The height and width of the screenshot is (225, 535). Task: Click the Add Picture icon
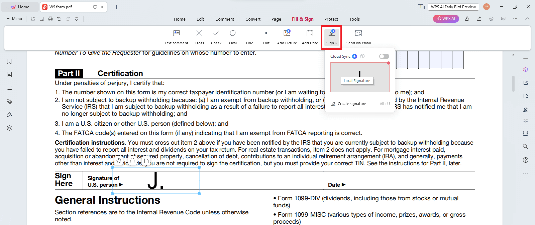pos(287,37)
